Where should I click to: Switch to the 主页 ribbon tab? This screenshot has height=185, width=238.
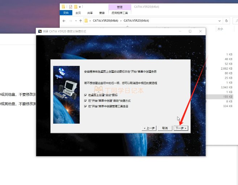78,13
